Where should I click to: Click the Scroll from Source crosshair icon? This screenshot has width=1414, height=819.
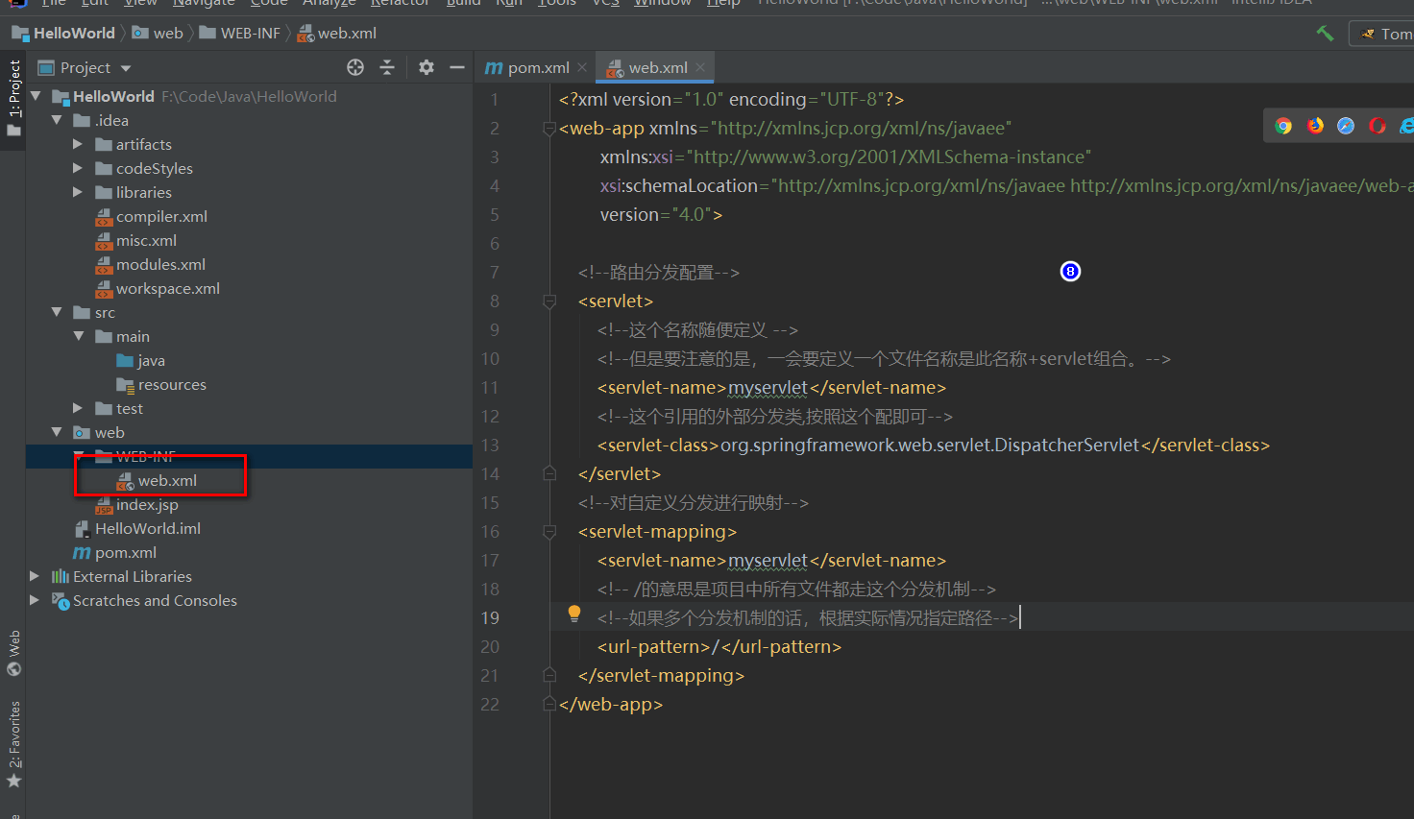tap(354, 67)
